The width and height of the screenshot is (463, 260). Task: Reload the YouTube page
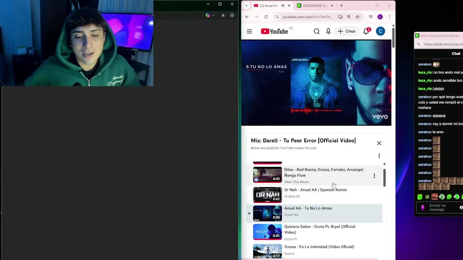(x=266, y=17)
